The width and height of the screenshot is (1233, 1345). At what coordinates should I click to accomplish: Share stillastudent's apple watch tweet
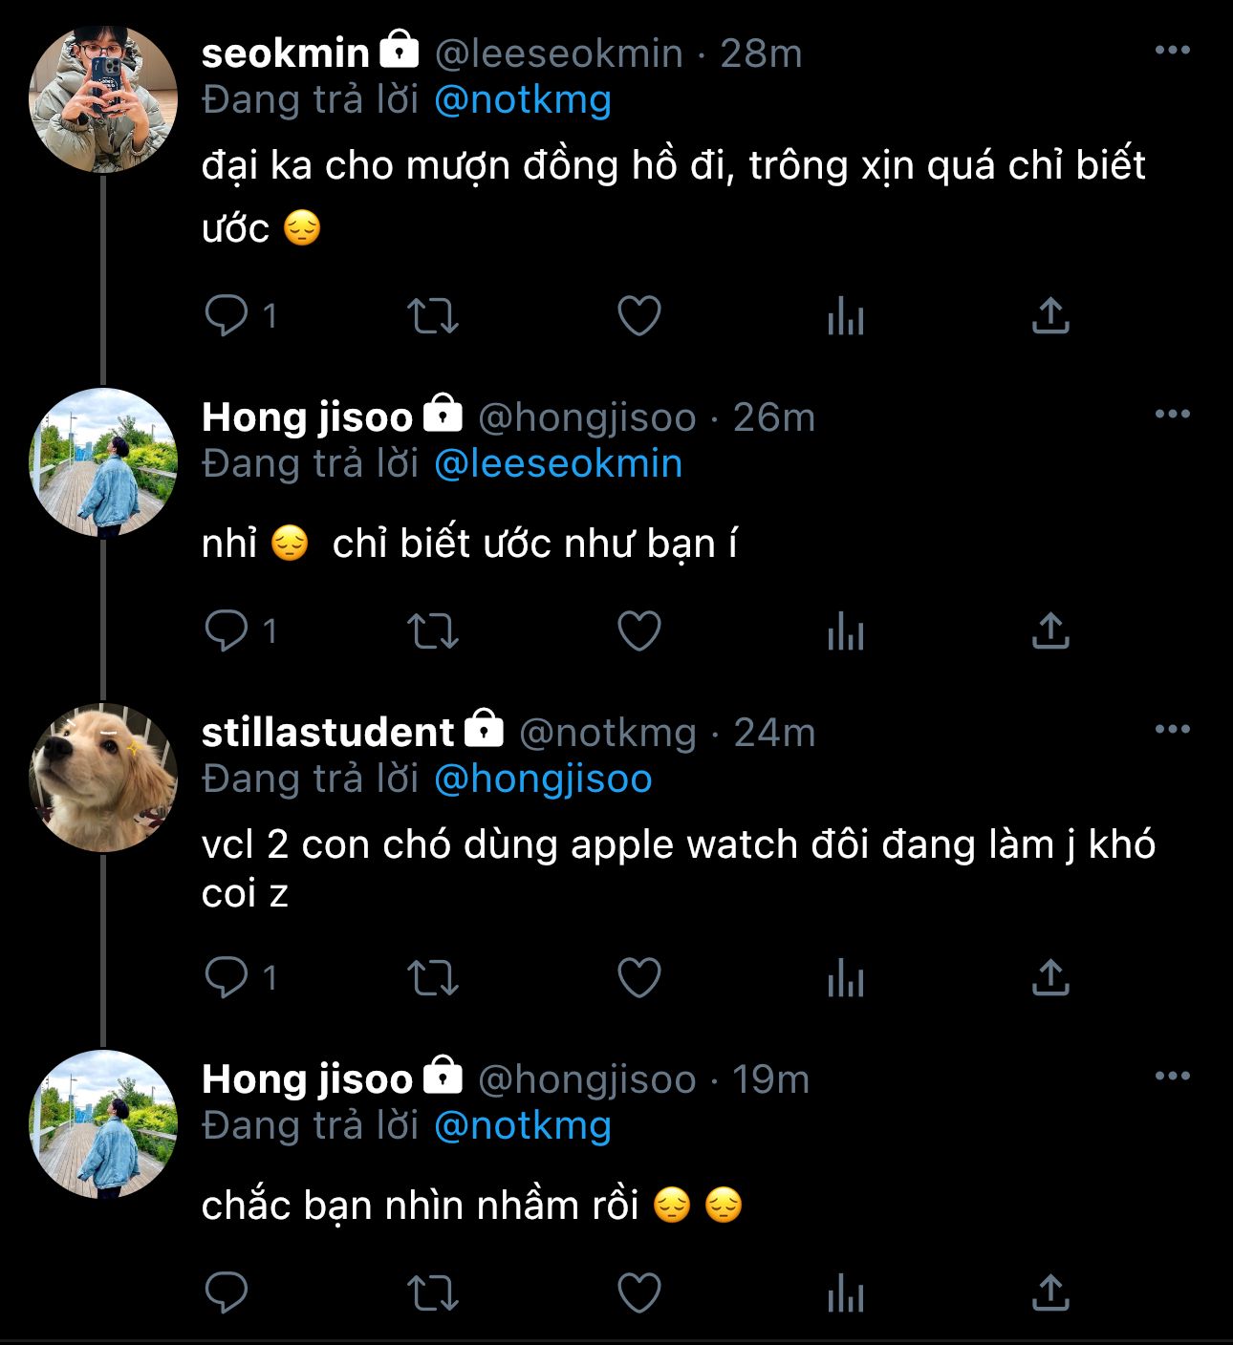point(1050,977)
